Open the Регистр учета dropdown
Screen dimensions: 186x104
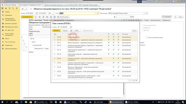point(63,17)
